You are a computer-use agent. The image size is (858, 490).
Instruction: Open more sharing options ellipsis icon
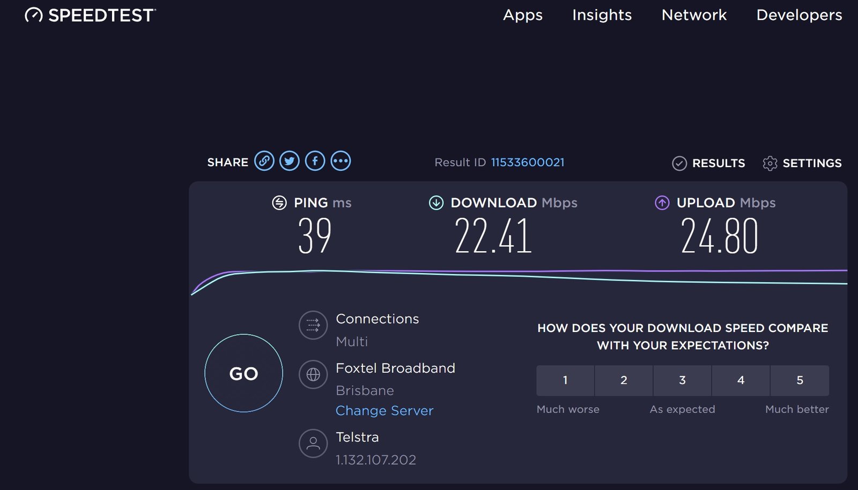click(341, 160)
